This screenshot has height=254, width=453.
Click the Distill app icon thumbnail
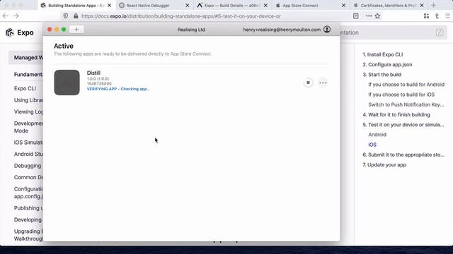click(x=67, y=83)
